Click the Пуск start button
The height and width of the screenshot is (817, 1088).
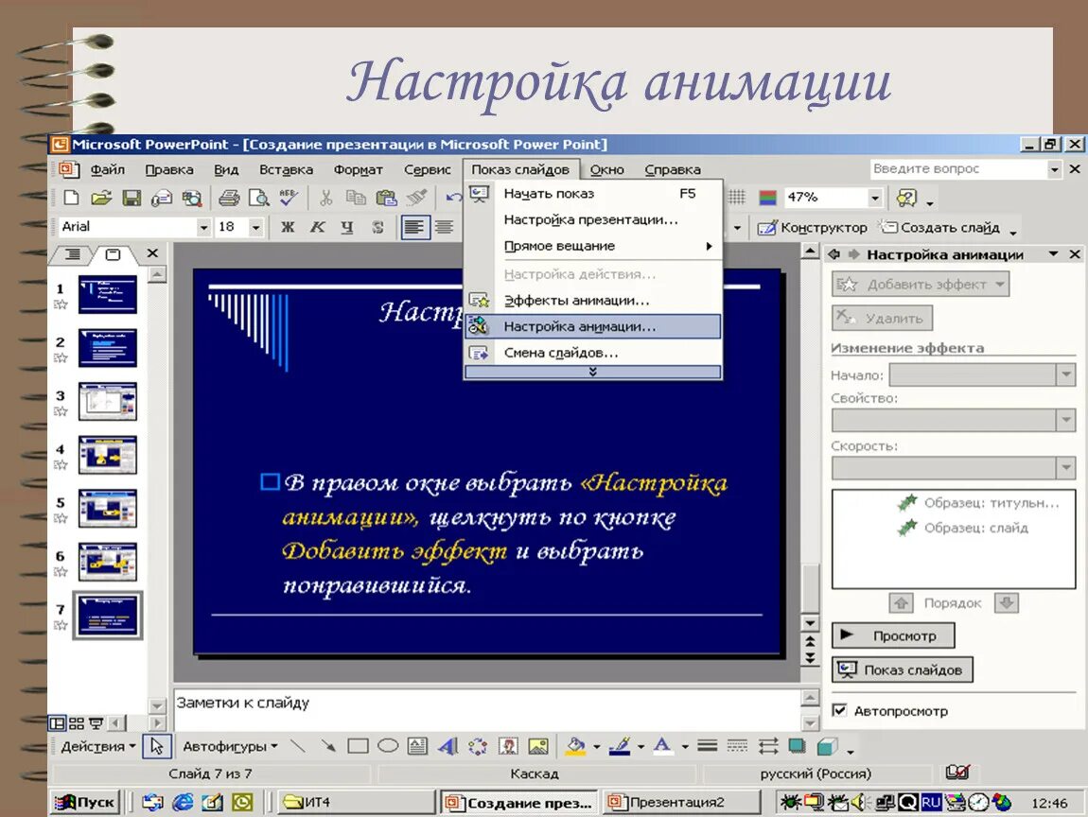pos(86,803)
